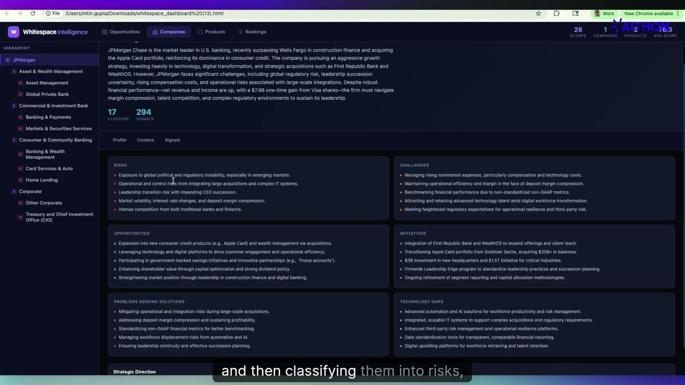This screenshot has width=685, height=385.
Task: Click S badge of Asset & Wealth Management
Action: click(x=14, y=71)
